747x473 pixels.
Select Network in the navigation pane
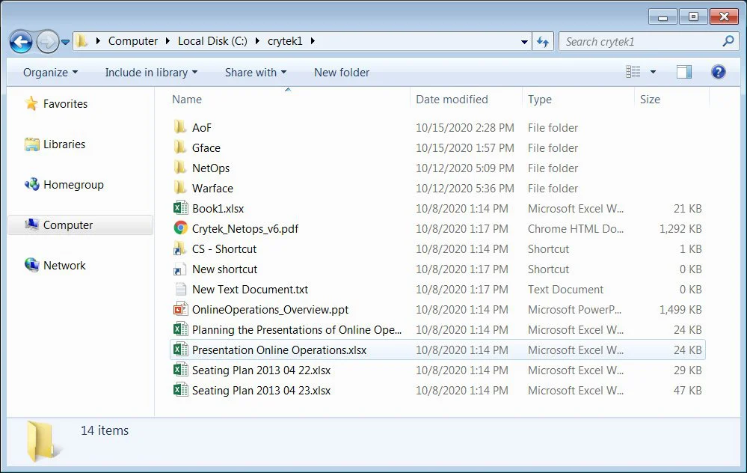pos(64,265)
